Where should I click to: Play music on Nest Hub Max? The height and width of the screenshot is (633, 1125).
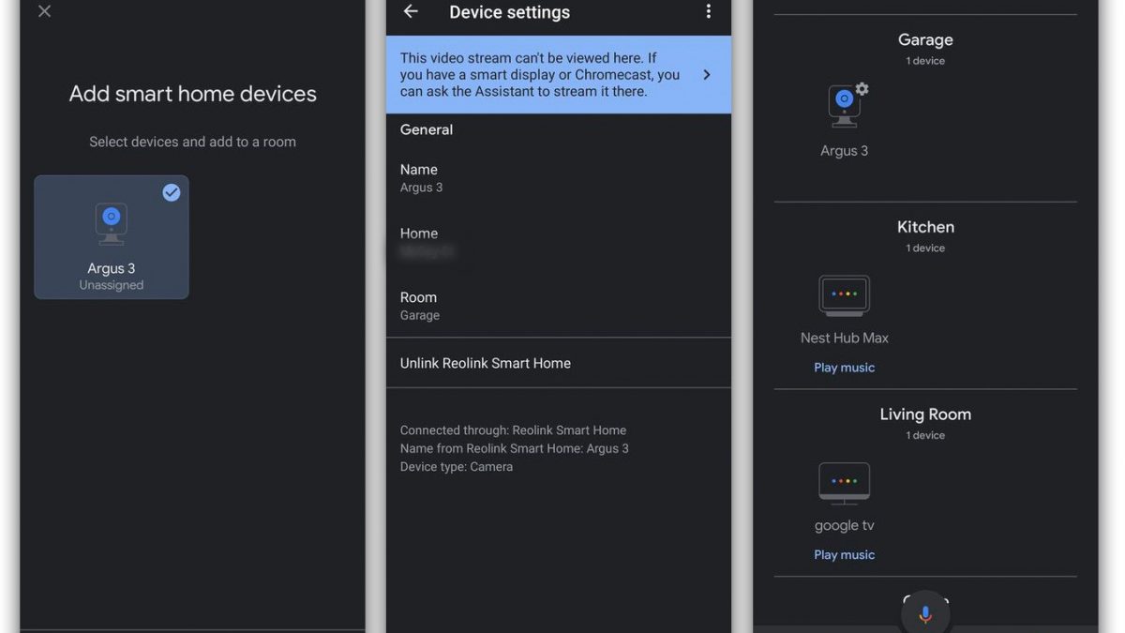click(844, 368)
